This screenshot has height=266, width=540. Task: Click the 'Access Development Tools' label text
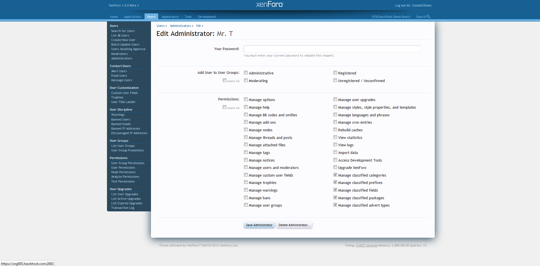pos(360,160)
